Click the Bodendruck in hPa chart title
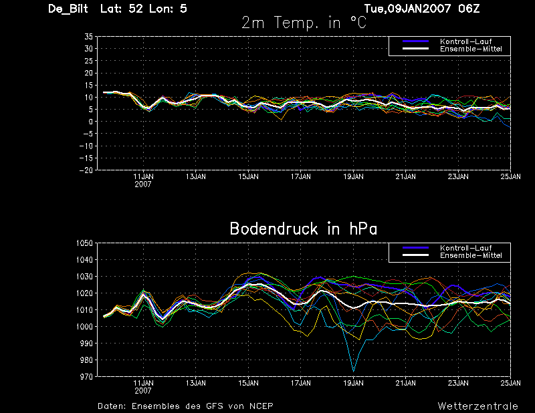The height and width of the screenshot is (413, 535). pos(304,229)
